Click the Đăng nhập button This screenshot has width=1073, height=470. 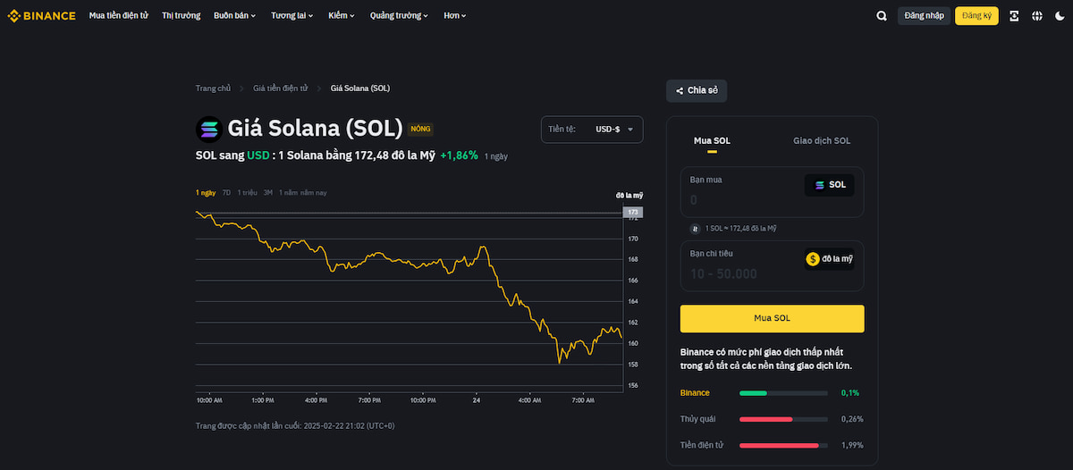[924, 15]
